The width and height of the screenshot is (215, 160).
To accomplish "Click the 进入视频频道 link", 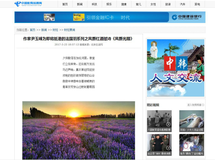I will 194,105.
